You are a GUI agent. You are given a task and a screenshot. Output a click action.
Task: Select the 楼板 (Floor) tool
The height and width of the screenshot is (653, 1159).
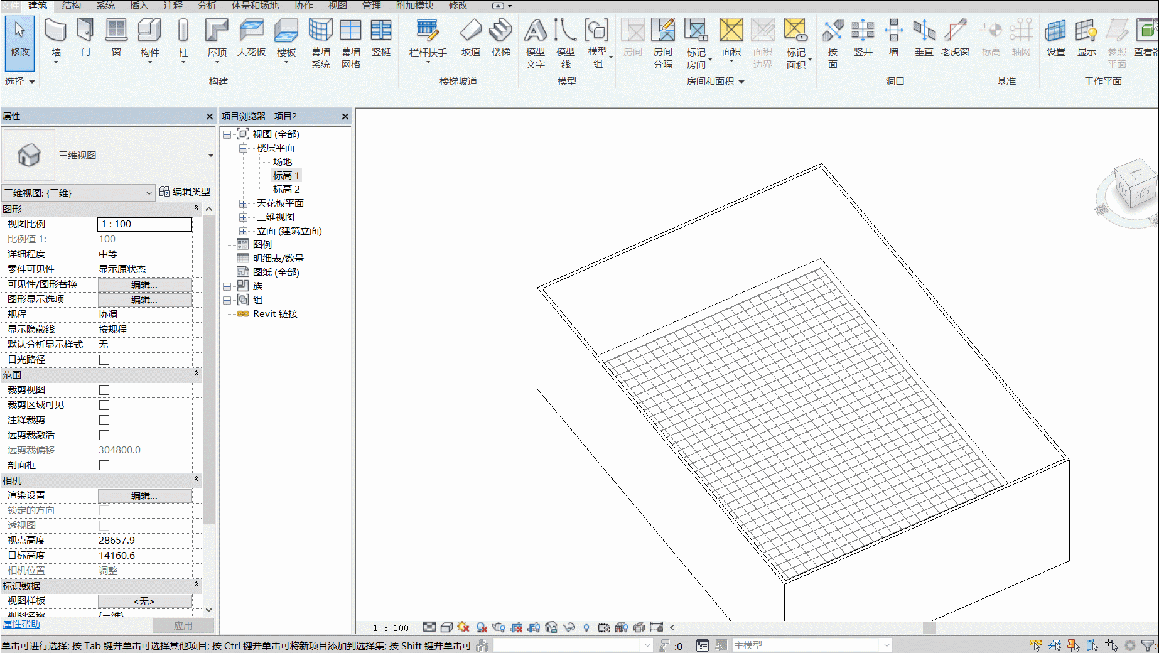coord(286,39)
